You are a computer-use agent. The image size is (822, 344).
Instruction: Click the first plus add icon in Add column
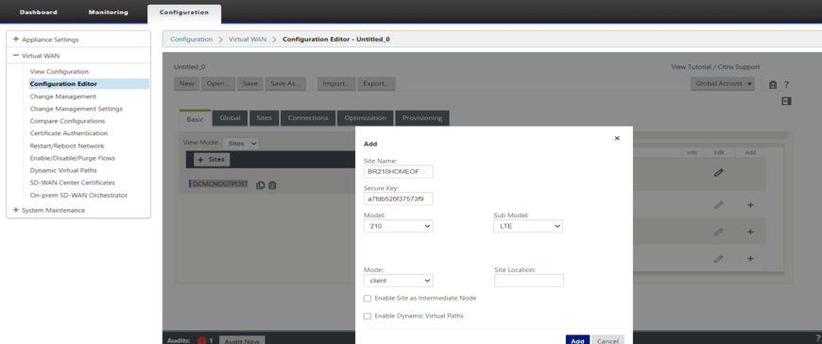[750, 205]
